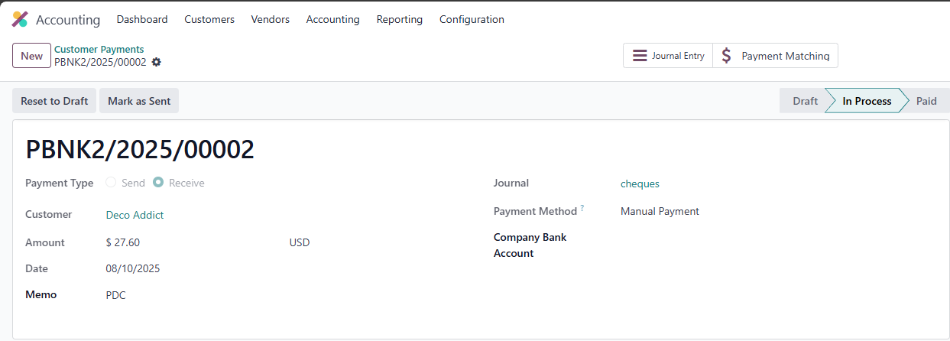
Task: Open the cheques journal link
Action: click(x=640, y=183)
